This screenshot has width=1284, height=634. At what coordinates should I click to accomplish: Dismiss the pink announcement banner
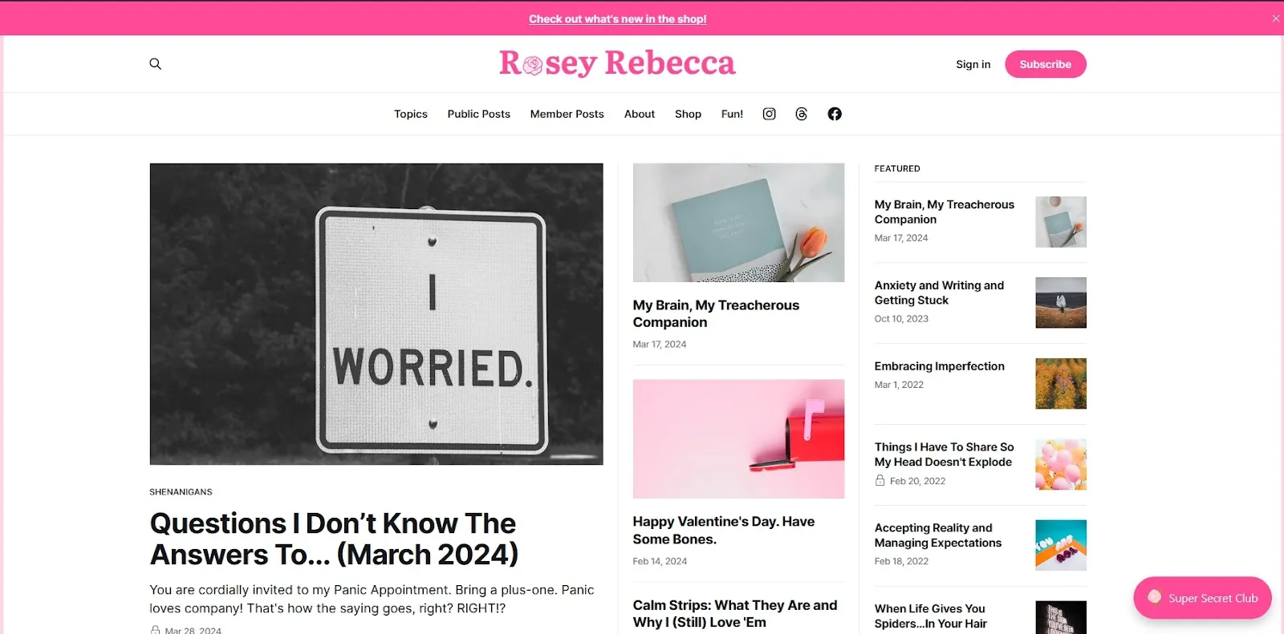tap(1276, 18)
